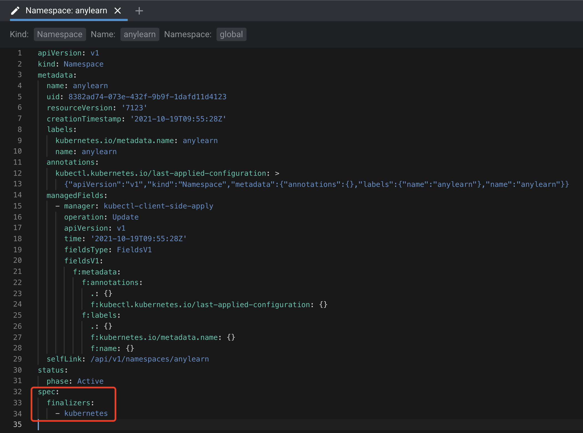Click the global namespace badge
Screen dimensions: 583x433
point(231,34)
